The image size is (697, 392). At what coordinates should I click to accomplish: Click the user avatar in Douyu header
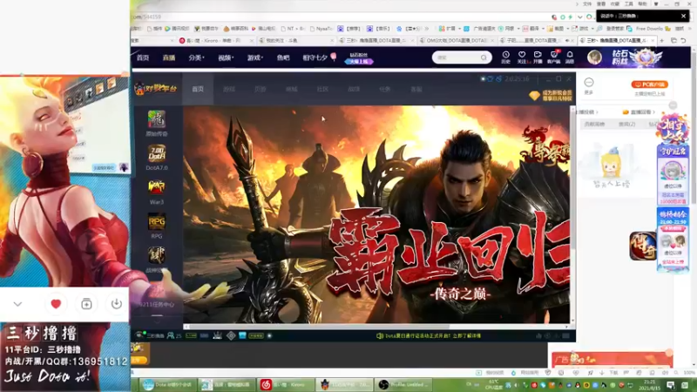coord(594,57)
